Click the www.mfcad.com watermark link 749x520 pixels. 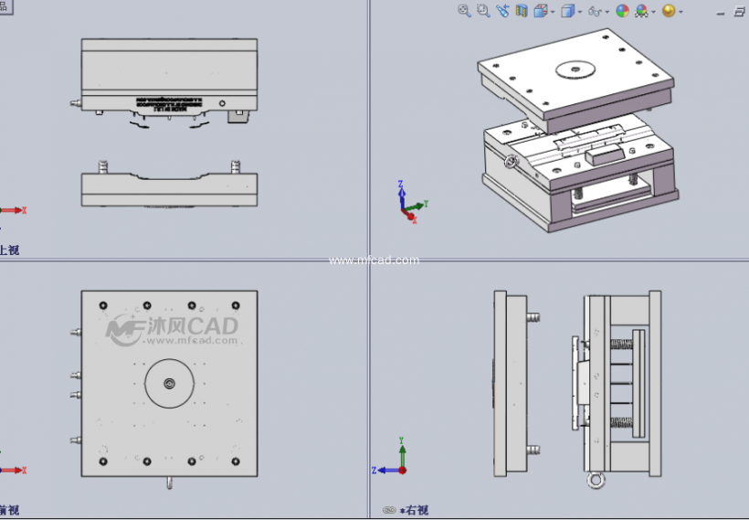(374, 260)
